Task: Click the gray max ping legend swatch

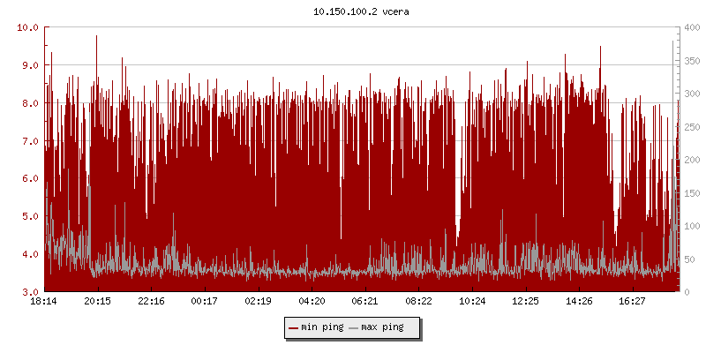Action: click(354, 327)
